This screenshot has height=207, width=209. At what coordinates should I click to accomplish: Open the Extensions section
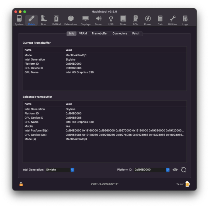pyautogui.click(x=71, y=20)
